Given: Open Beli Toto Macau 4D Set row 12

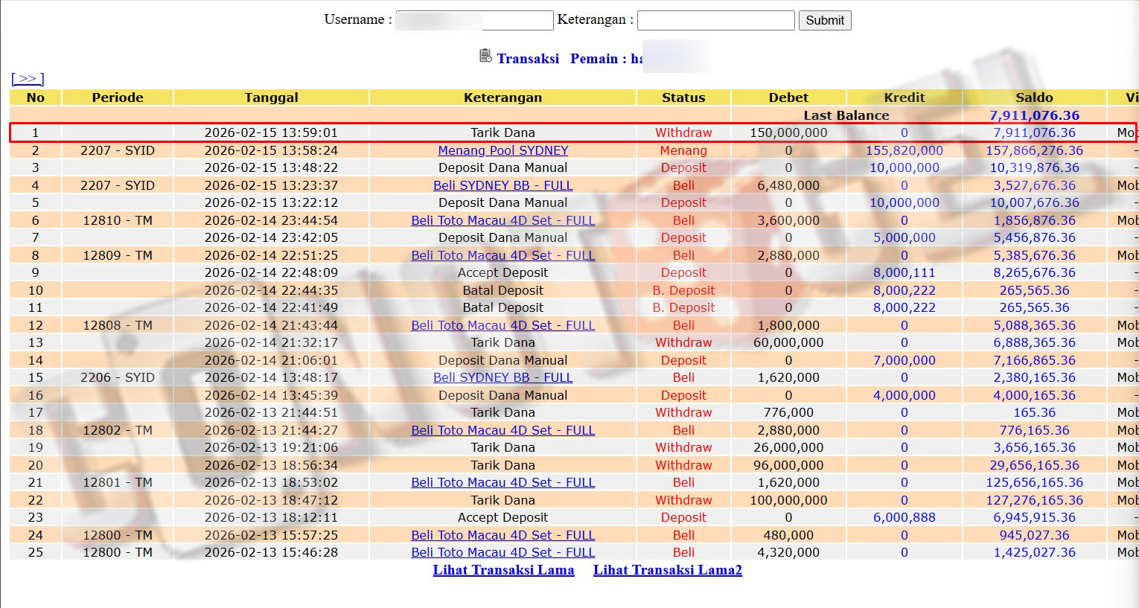Looking at the screenshot, I should click(x=502, y=325).
